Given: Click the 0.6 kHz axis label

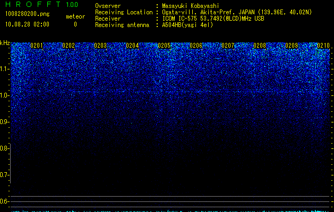Looking at the screenshot, I should point(4,201).
